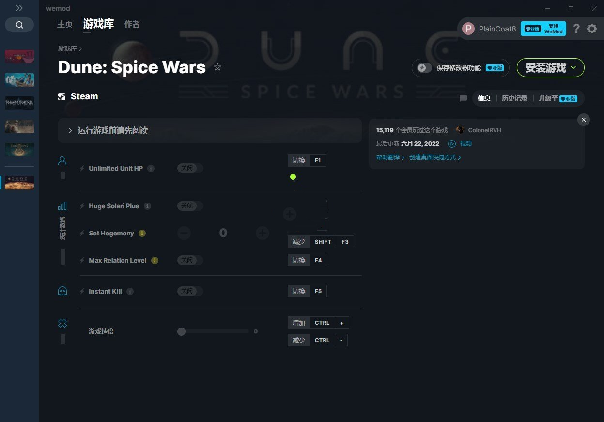This screenshot has width=604, height=422.
Task: Select the stats bar chart category icon
Action: pyautogui.click(x=62, y=206)
